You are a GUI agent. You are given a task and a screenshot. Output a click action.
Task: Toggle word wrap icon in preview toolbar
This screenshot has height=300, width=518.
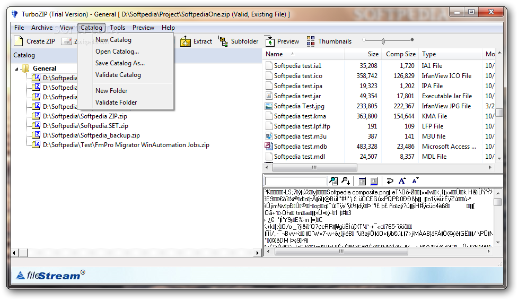(x=390, y=181)
